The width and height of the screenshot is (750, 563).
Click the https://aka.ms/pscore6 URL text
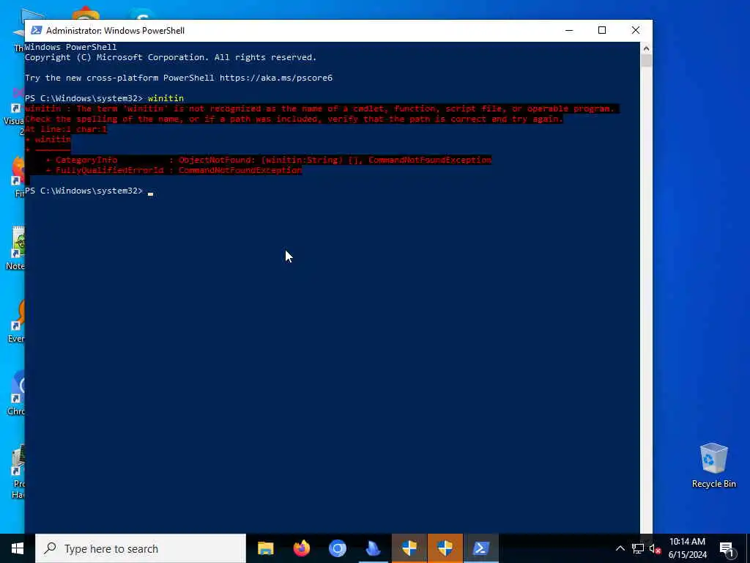coord(276,78)
